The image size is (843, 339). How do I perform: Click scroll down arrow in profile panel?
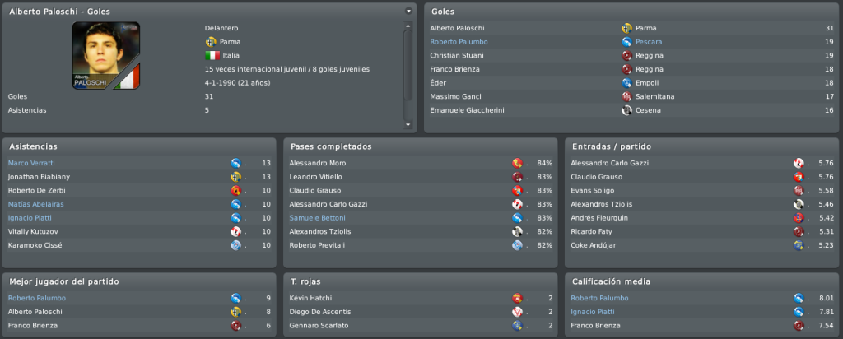point(408,125)
